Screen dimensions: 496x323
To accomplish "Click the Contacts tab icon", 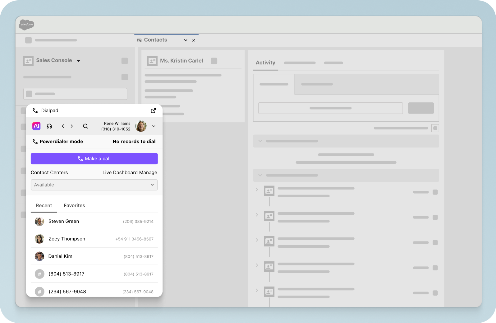I will (139, 40).
